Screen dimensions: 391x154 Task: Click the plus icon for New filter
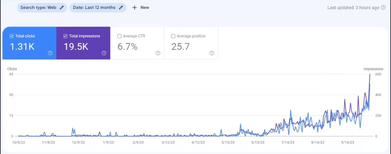click(135, 8)
